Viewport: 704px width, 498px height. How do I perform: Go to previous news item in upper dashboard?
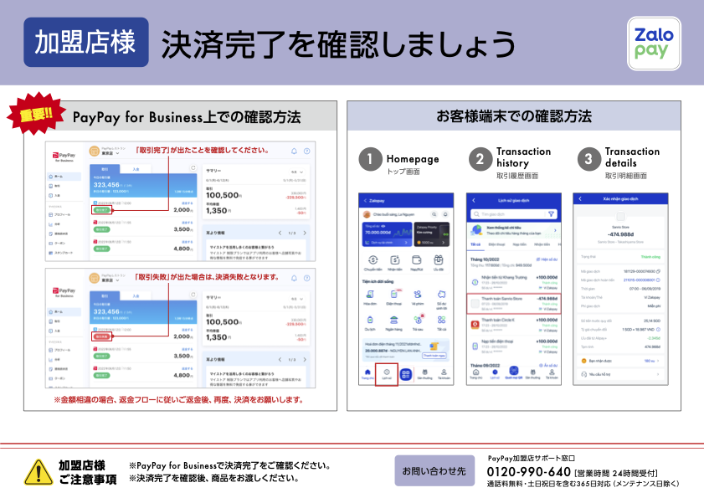280,233
